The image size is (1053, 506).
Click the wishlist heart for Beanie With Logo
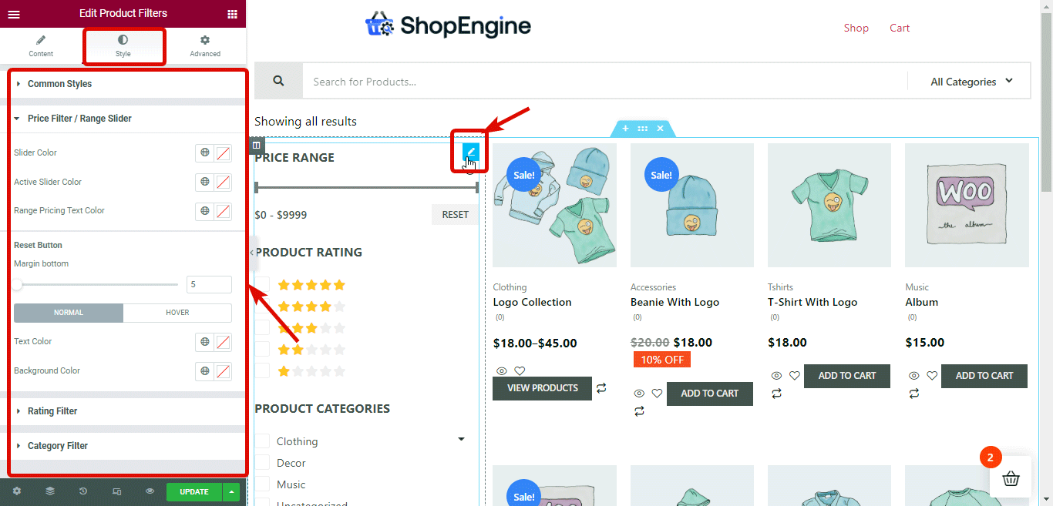point(657,393)
